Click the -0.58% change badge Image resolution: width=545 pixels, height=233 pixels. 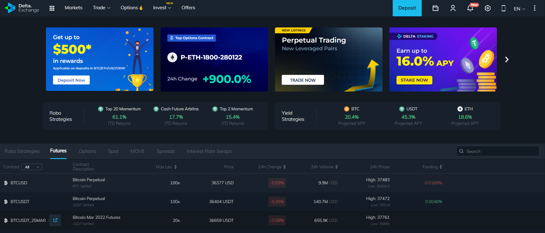tap(277, 220)
